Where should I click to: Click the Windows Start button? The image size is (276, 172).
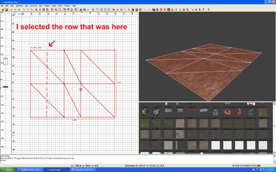[8, 170]
